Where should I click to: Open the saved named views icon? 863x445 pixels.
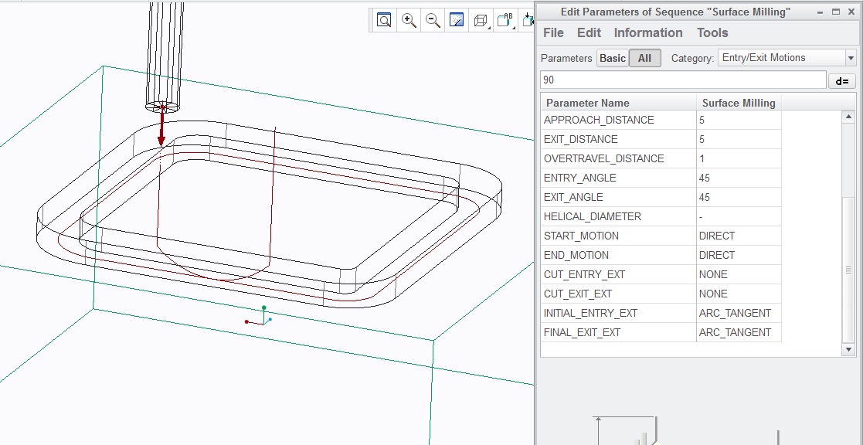[505, 20]
